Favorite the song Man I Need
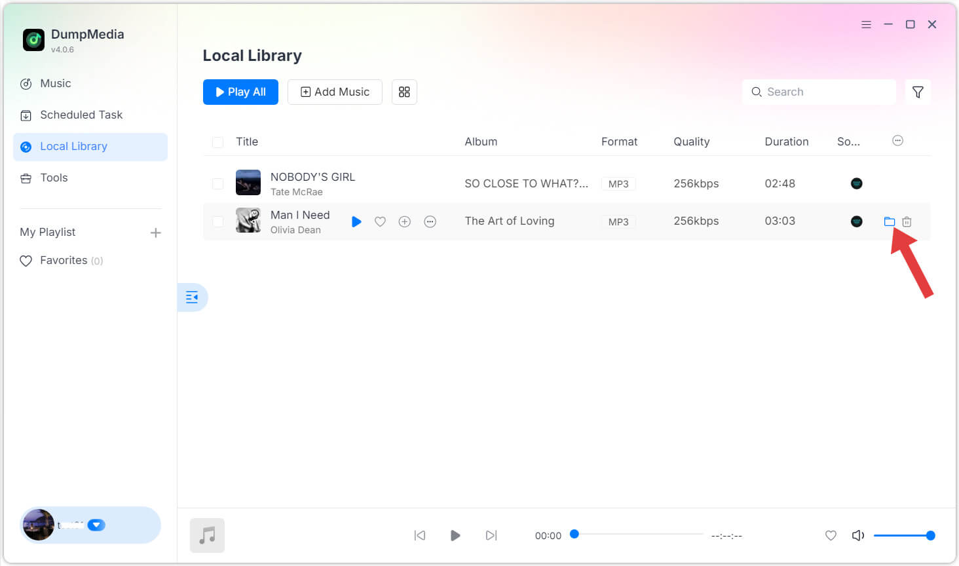The height and width of the screenshot is (566, 959). 380,221
